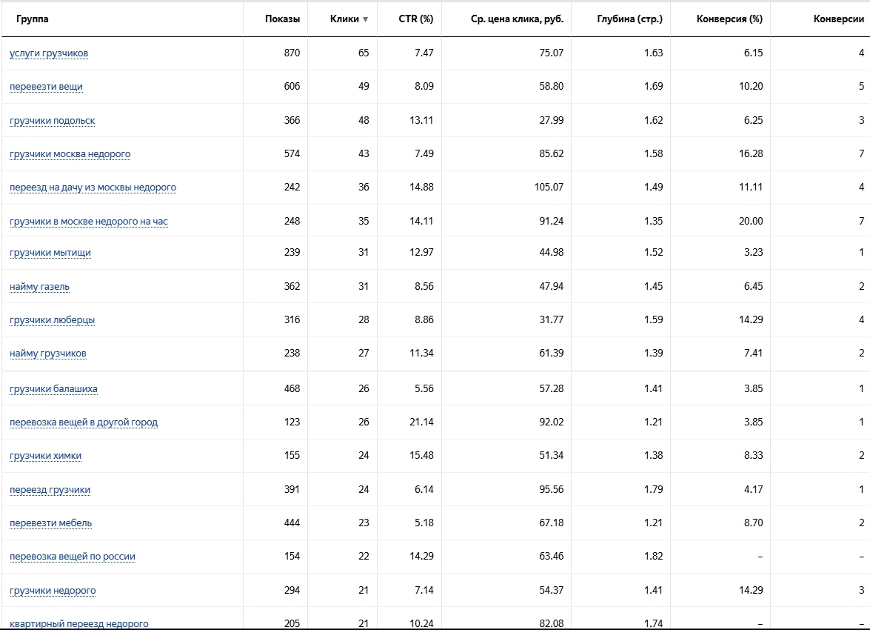Open the услуги грузчиков group link

click(x=49, y=53)
